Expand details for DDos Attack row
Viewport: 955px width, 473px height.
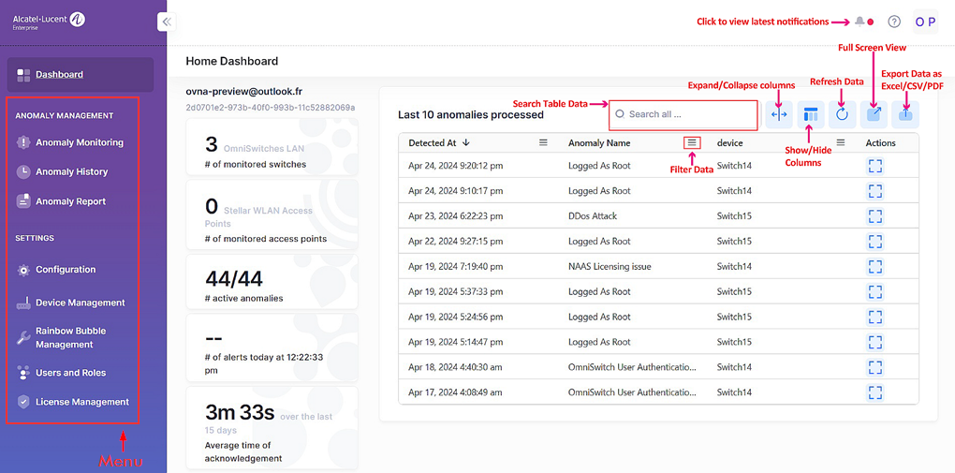874,216
